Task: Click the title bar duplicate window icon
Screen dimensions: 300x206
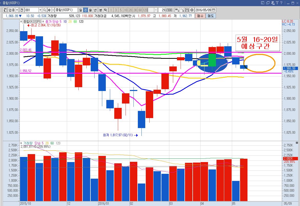Action: (x=268, y=3)
